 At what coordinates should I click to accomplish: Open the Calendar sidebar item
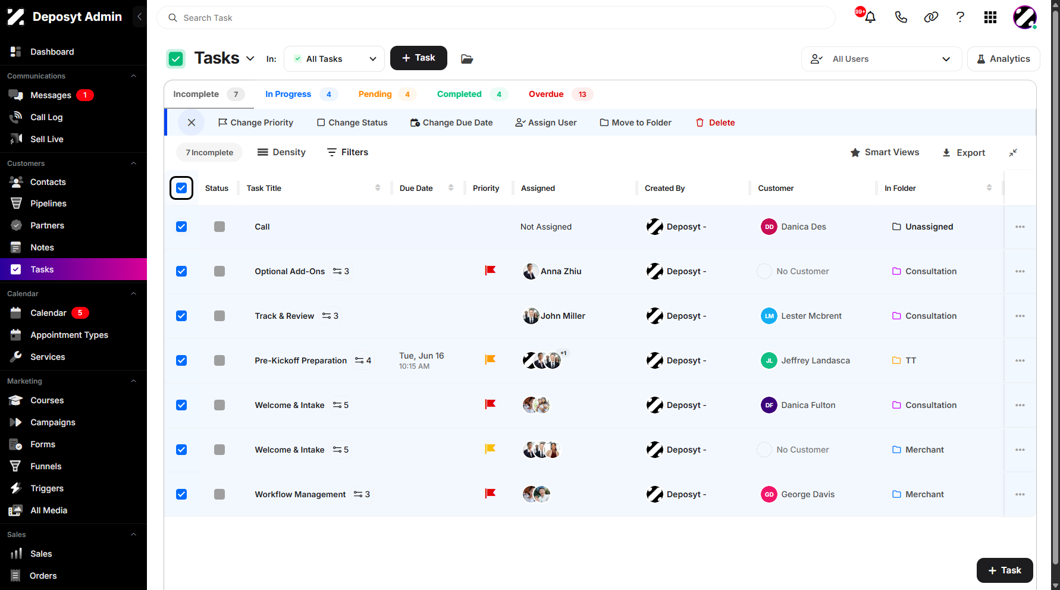pyautogui.click(x=49, y=313)
